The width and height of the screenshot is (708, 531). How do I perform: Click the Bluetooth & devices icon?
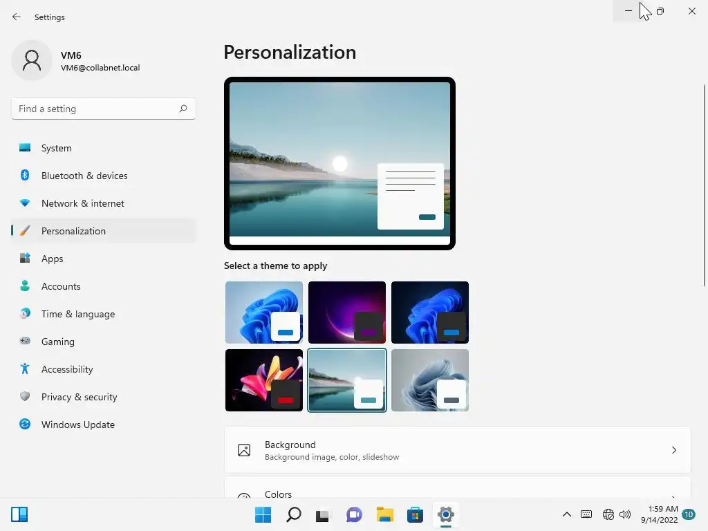click(25, 175)
